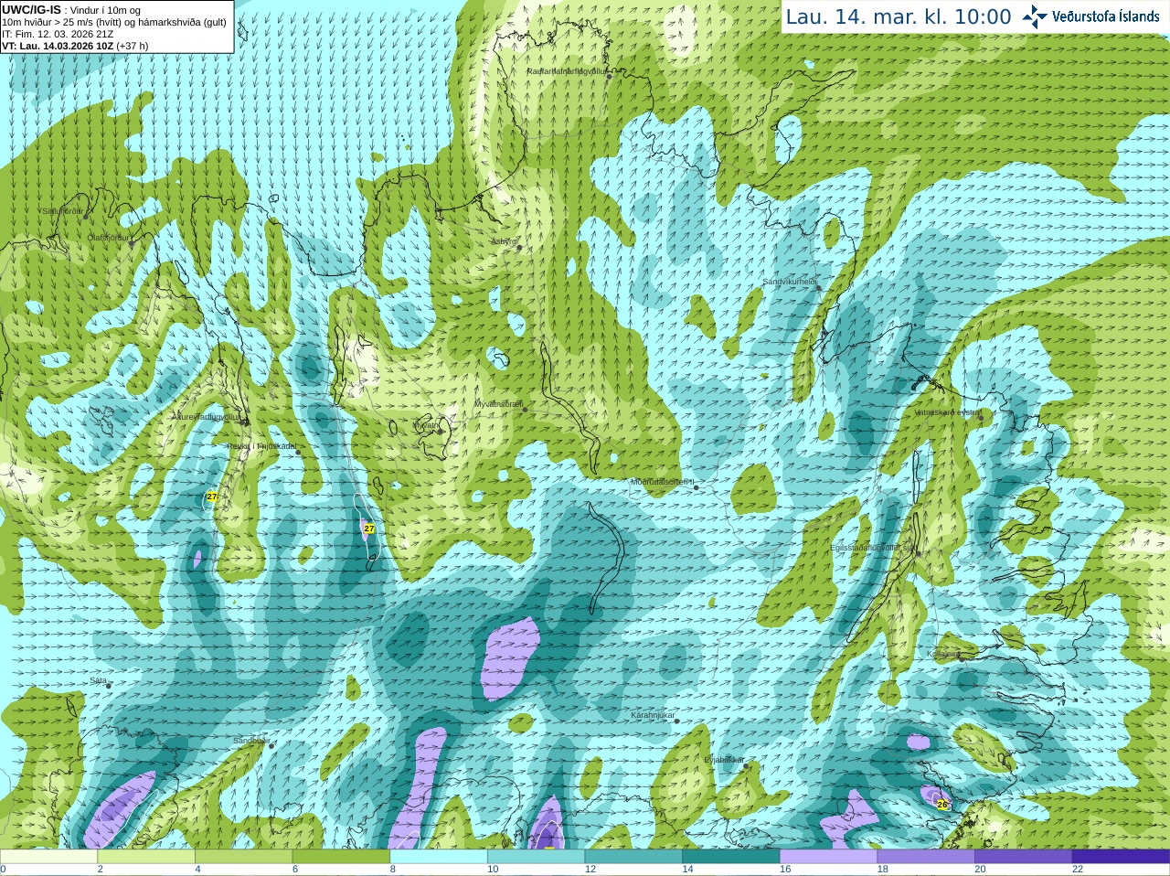Click the 4–6 m/s legend color swatch
This screenshot has width=1170, height=876.
tap(243, 857)
